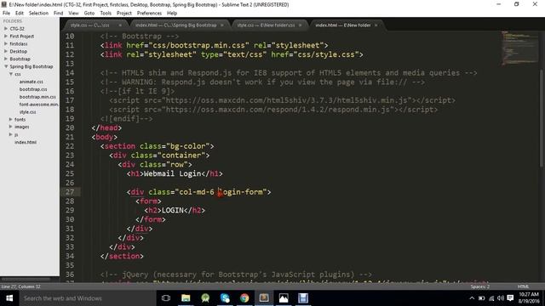Click css/style.css href on line 12
Image resolution: width=545 pixels, height=306 pixels.
pos(326,54)
